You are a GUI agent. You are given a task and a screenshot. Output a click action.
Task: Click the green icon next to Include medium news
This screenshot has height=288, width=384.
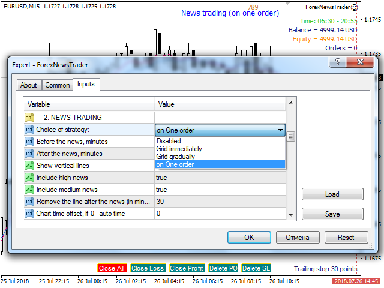coord(29,190)
